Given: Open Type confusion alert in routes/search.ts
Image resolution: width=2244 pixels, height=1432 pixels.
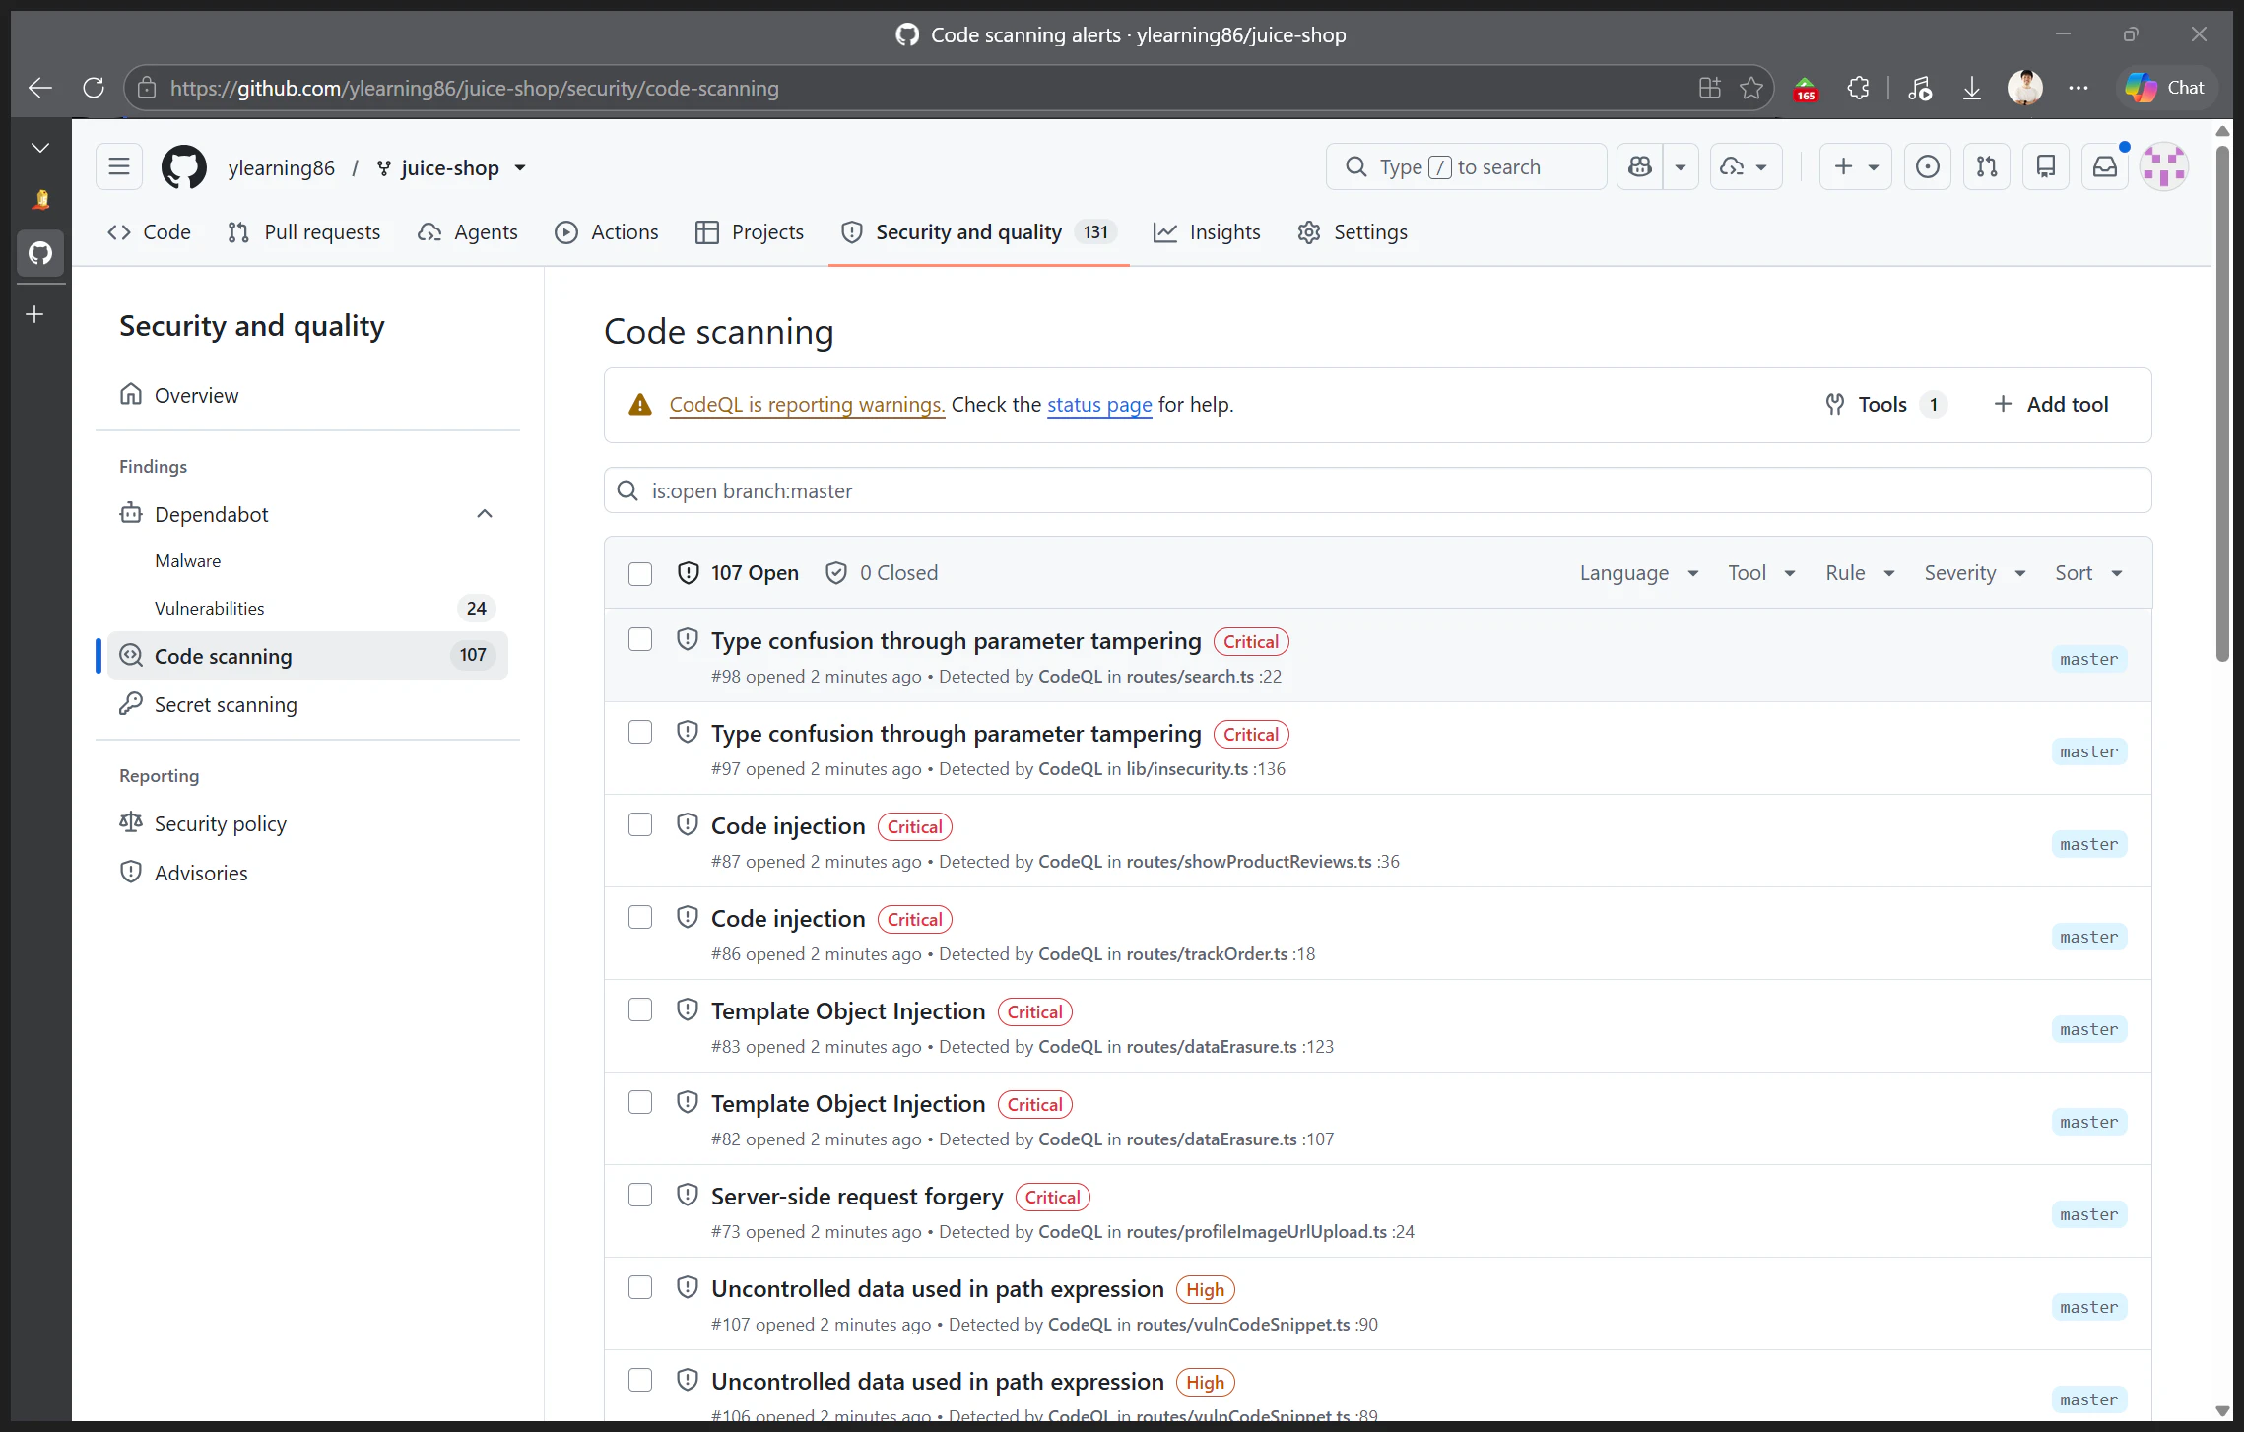Looking at the screenshot, I should [x=956, y=641].
